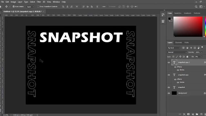Screen dimensions: 206x116
Task: Click new adjustment layer icon at bottom
Action: pos(192,114)
